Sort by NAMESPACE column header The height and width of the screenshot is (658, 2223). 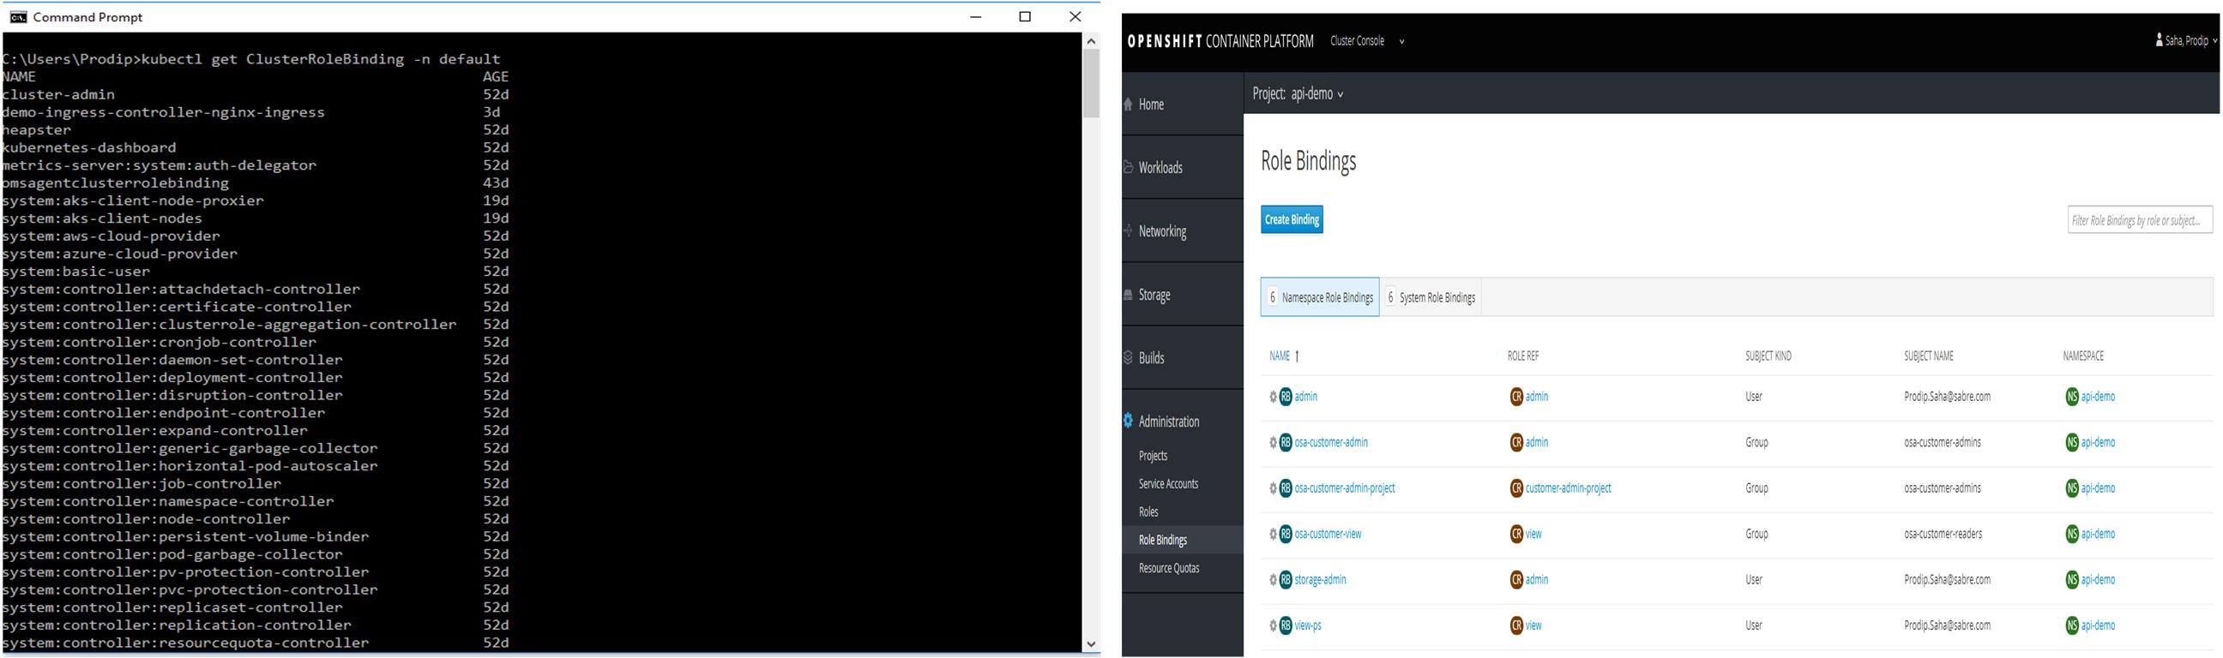tap(2083, 356)
